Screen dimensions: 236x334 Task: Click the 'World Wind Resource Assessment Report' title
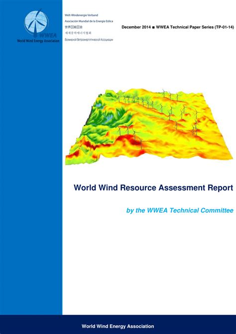pos(153,188)
